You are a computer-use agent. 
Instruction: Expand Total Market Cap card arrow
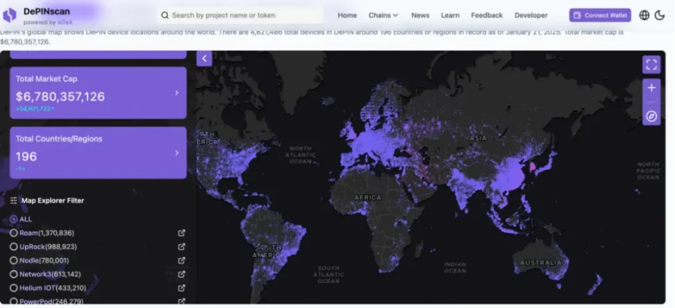pos(176,92)
